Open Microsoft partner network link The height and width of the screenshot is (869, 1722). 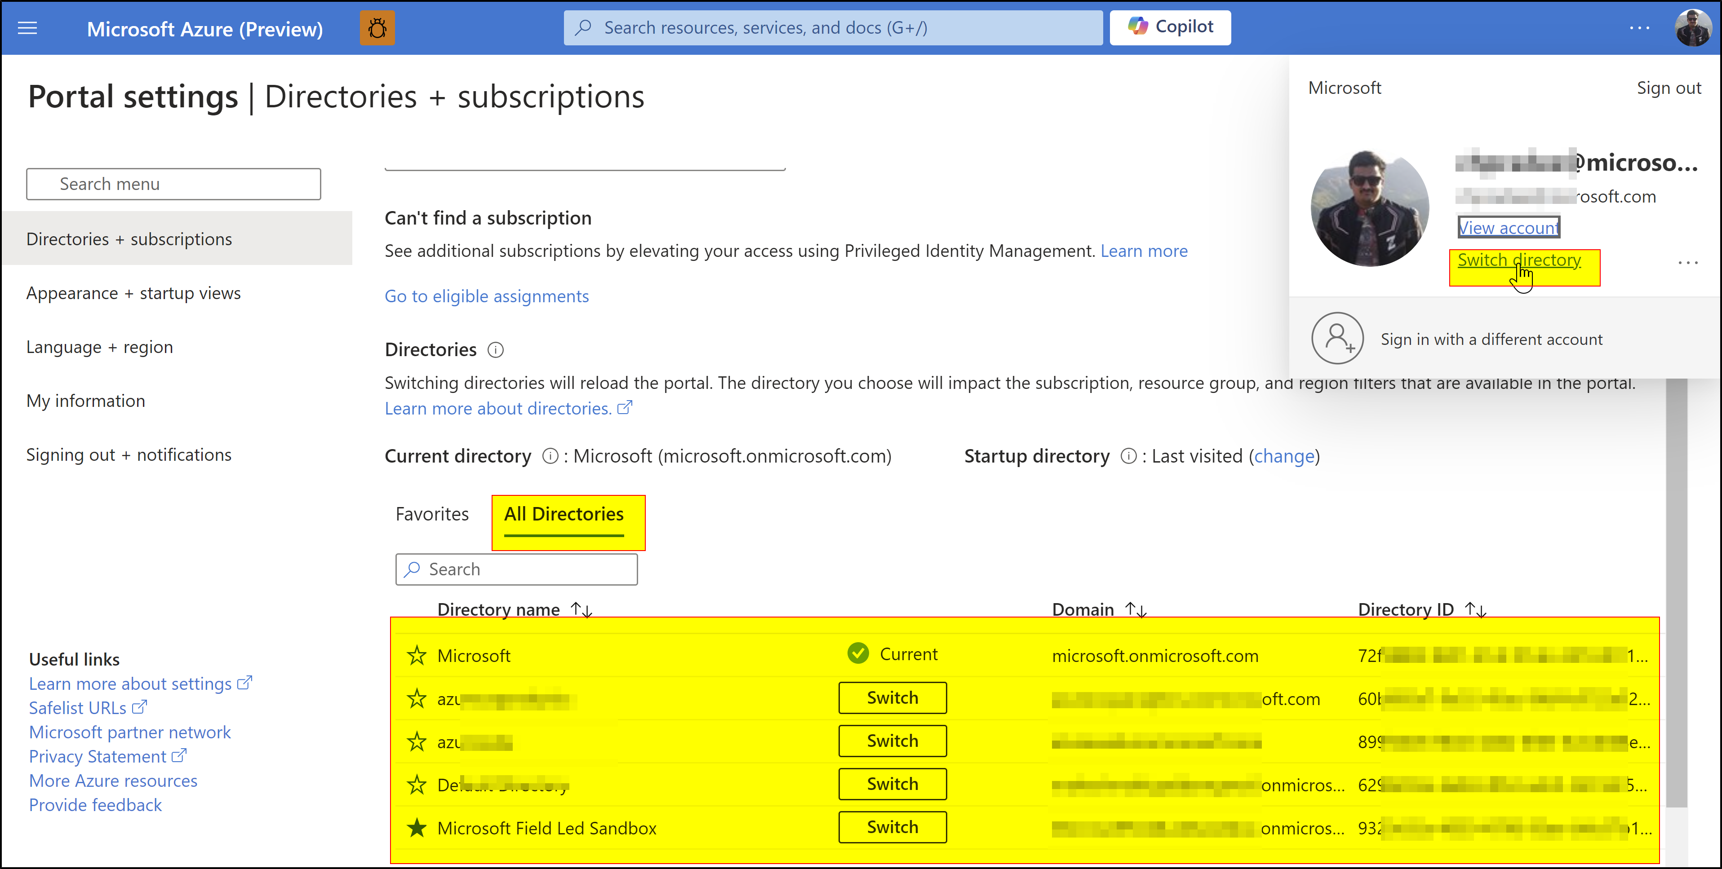pyautogui.click(x=130, y=732)
